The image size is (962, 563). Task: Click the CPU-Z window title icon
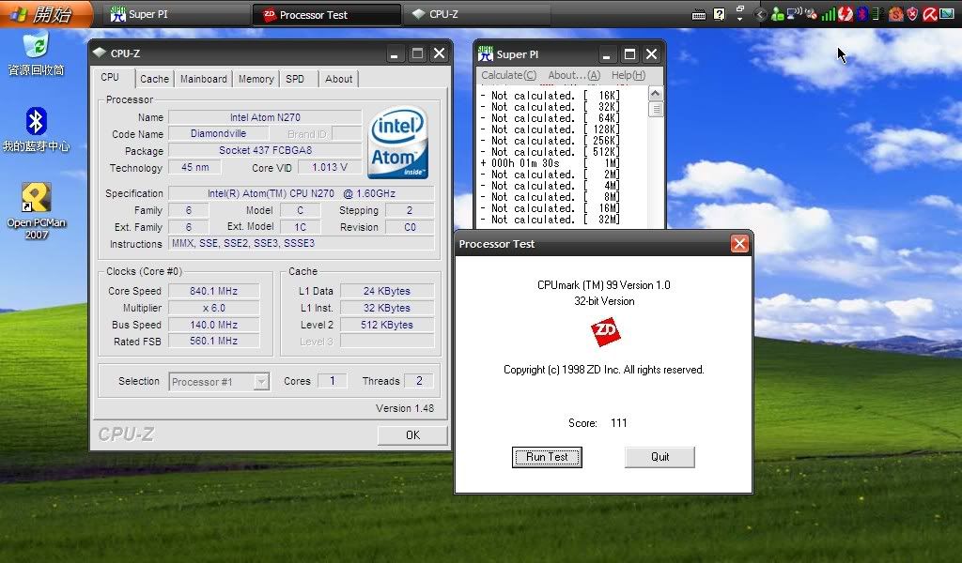(x=100, y=53)
